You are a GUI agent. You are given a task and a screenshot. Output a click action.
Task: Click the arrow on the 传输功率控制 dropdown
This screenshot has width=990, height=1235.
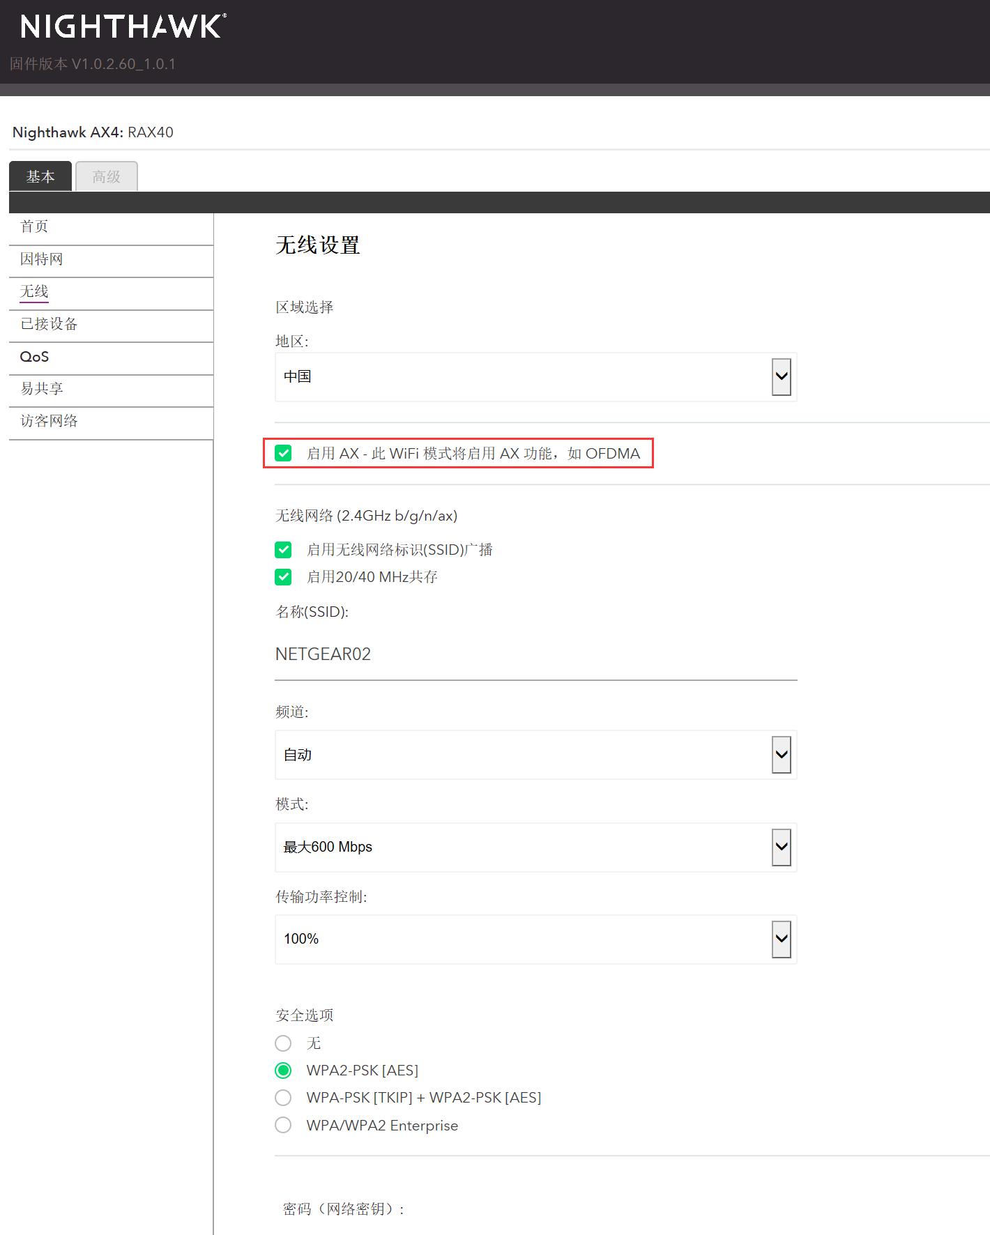tap(782, 939)
